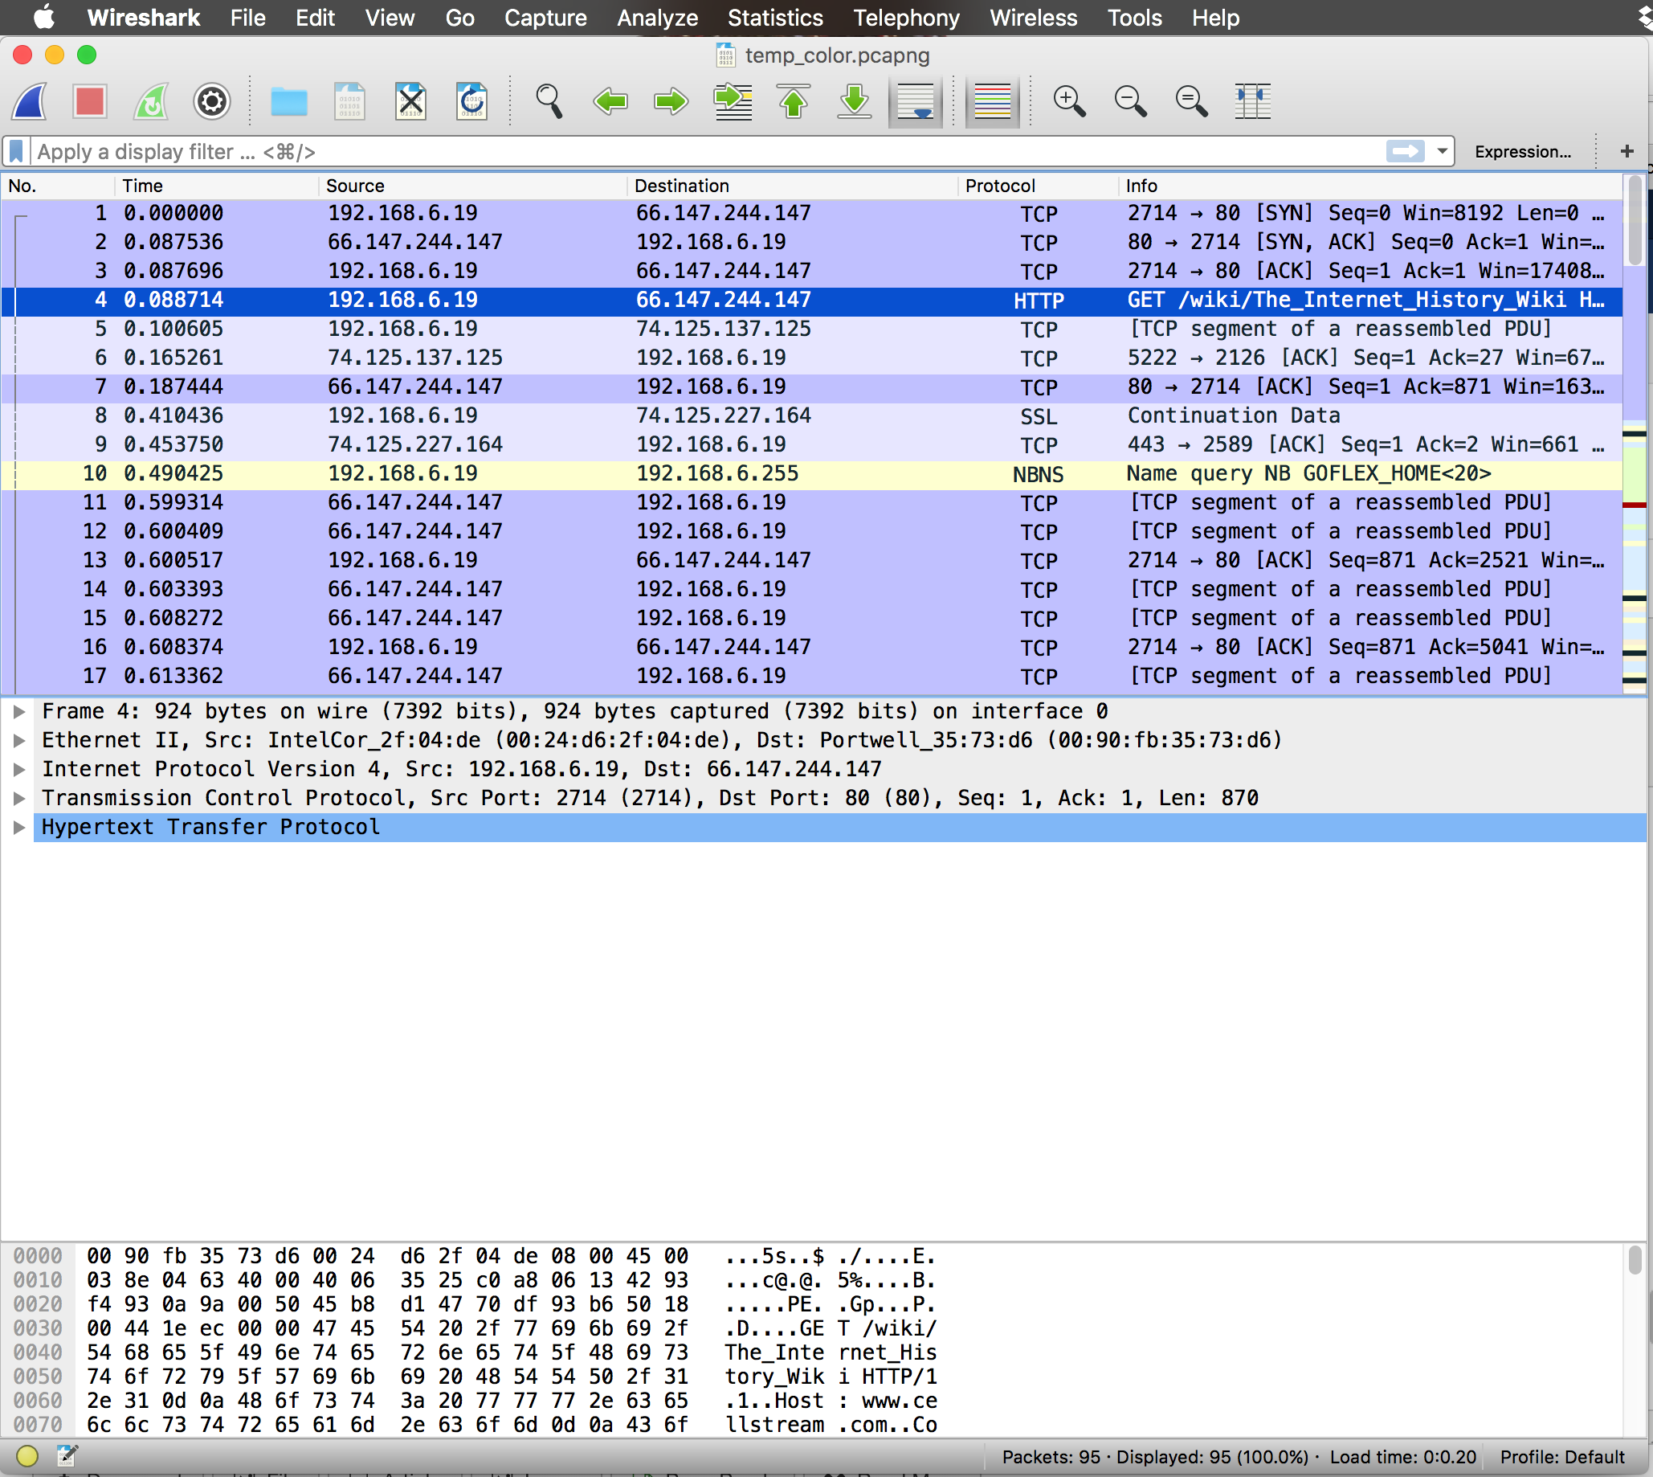Click the capture status indicator circle bottom left
1653x1477 pixels.
[27, 1455]
